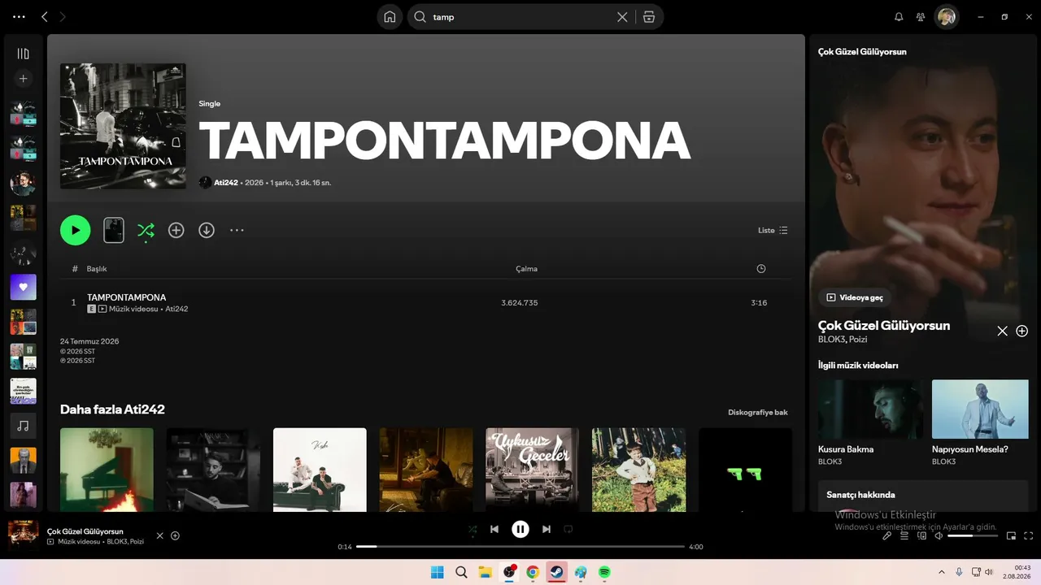This screenshot has width=1041, height=585.
Task: Go forward to the next page
Action: point(63,16)
